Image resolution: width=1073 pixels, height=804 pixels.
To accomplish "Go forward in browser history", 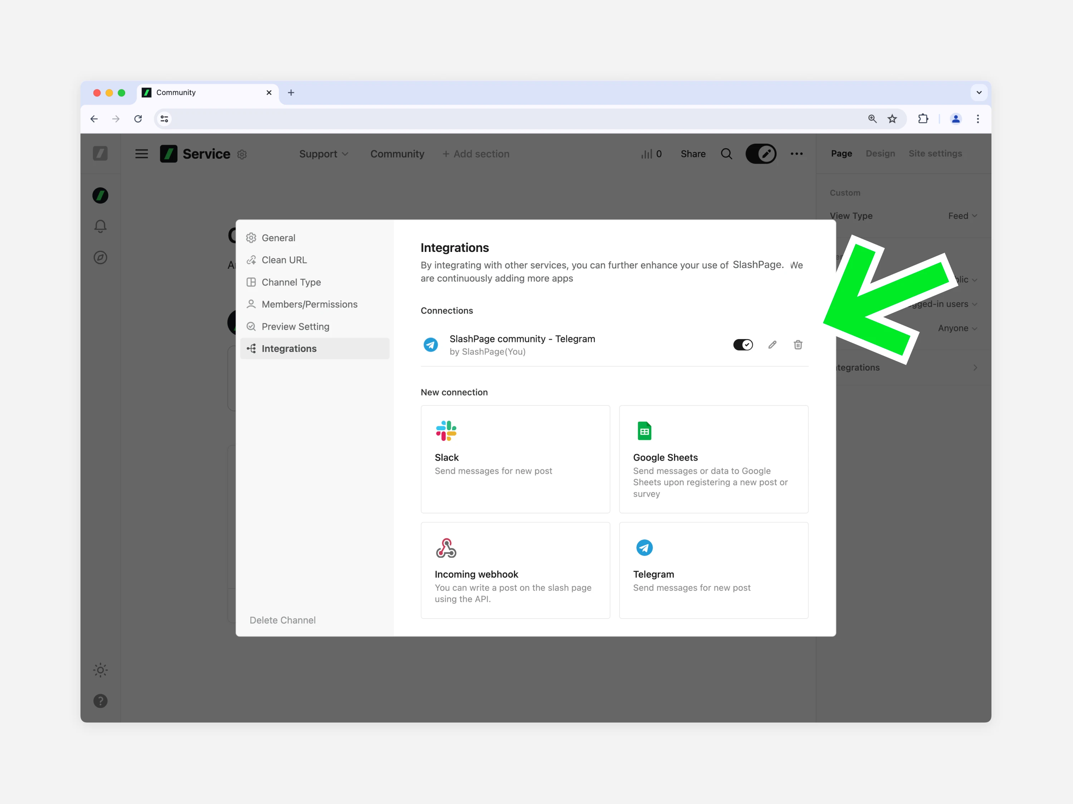I will click(116, 119).
